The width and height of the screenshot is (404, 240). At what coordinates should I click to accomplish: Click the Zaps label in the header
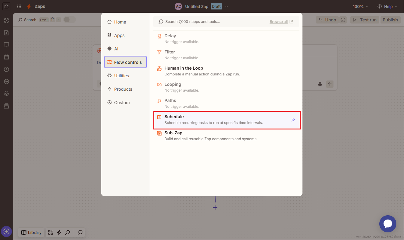point(40,6)
